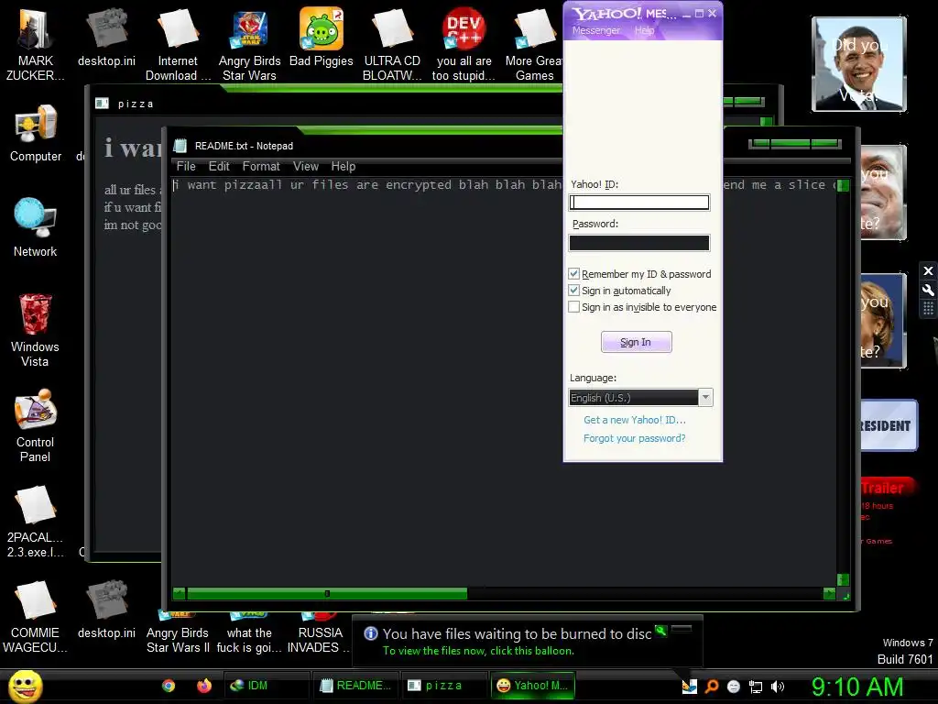Image resolution: width=938 pixels, height=704 pixels.
Task: Launch Chrome from the taskbar
Action: click(169, 686)
